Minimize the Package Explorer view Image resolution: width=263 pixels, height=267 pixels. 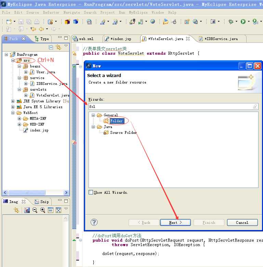pos(60,37)
